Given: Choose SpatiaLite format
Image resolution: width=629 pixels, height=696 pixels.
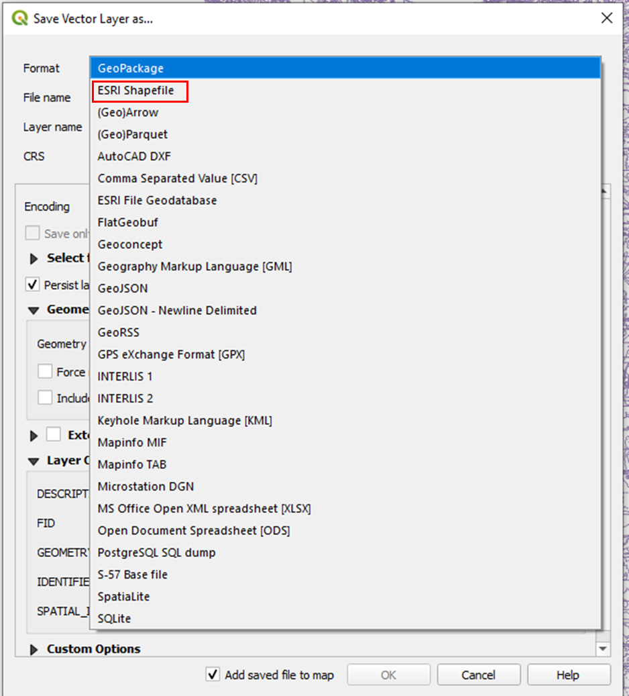Looking at the screenshot, I should pos(345,597).
